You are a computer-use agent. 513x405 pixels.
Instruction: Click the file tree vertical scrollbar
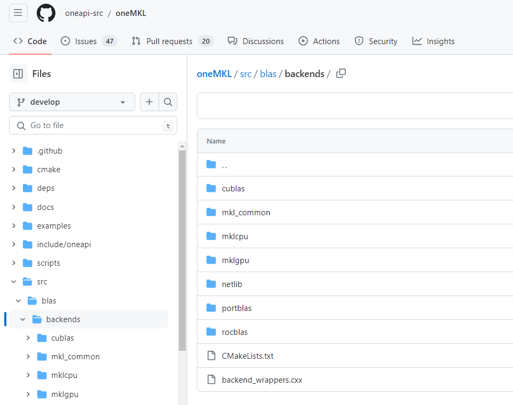click(x=182, y=250)
